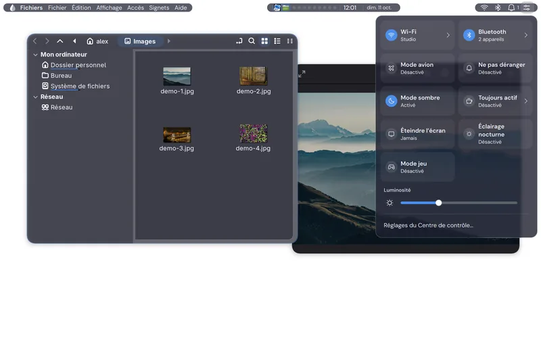541x338 pixels.
Task: Switch to the icon grid view
Action: (264, 41)
